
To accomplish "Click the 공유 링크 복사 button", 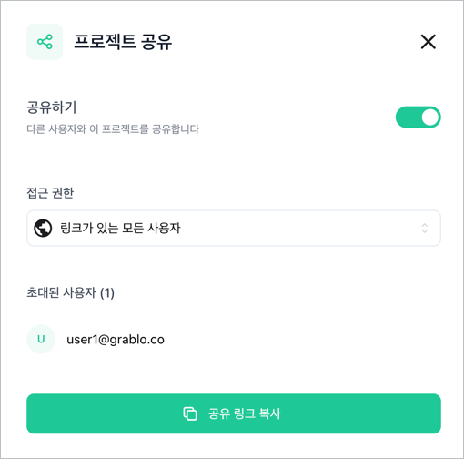I will [234, 413].
